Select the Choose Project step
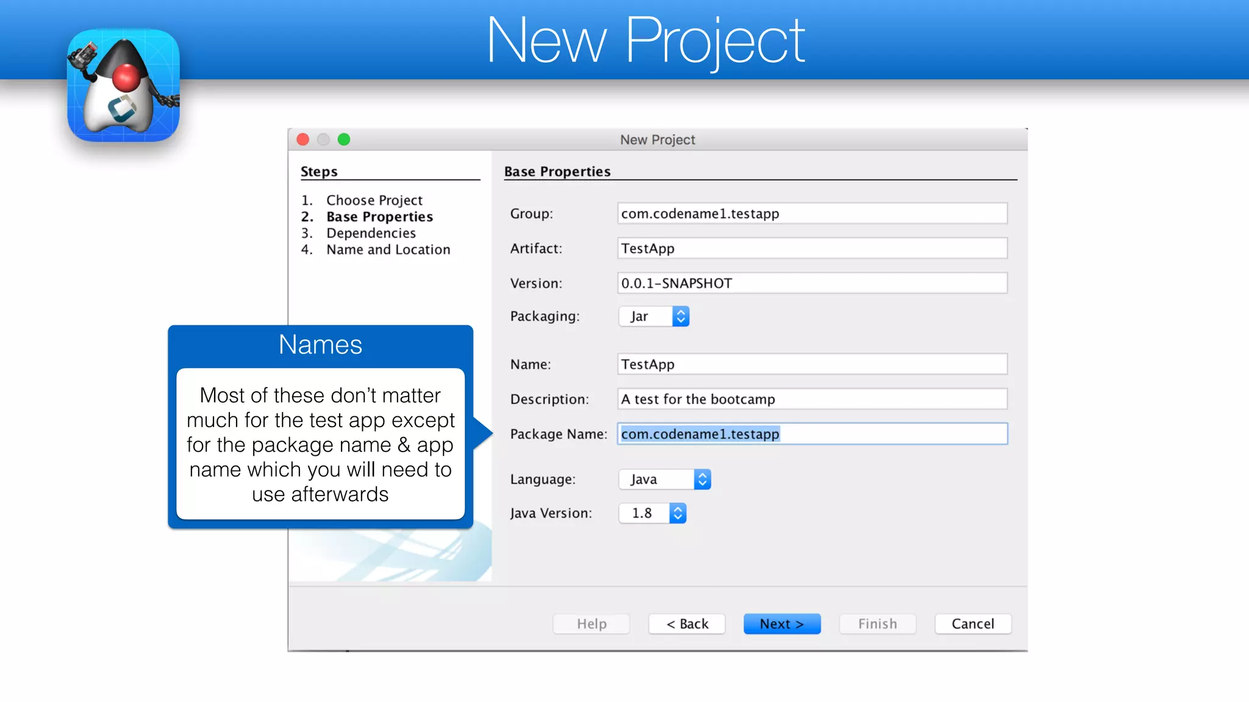The width and height of the screenshot is (1249, 702). 374,200
